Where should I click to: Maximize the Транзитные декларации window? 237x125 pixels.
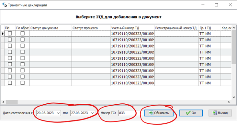pyautogui.click(x=217, y=5)
